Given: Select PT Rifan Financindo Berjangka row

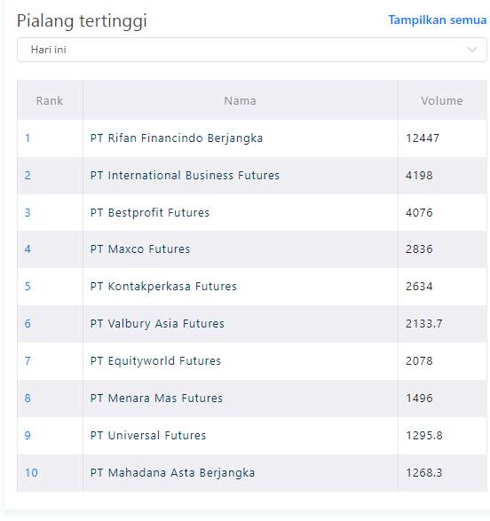Looking at the screenshot, I should 252,138.
